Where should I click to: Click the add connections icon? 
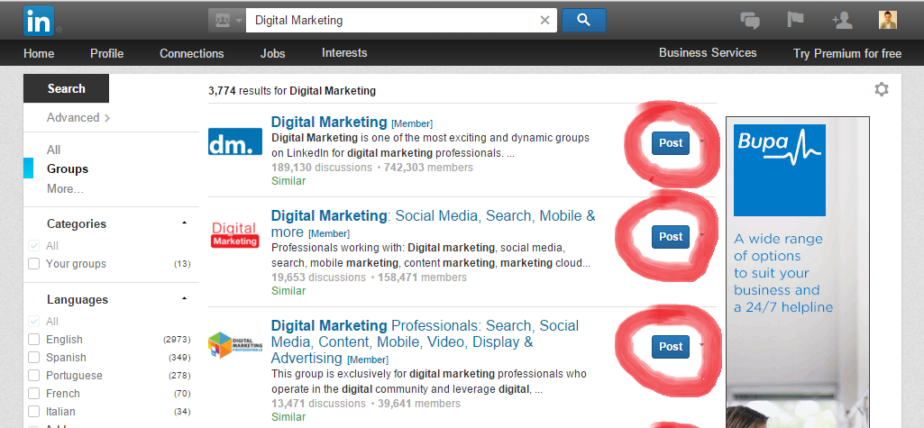pyautogui.click(x=842, y=20)
